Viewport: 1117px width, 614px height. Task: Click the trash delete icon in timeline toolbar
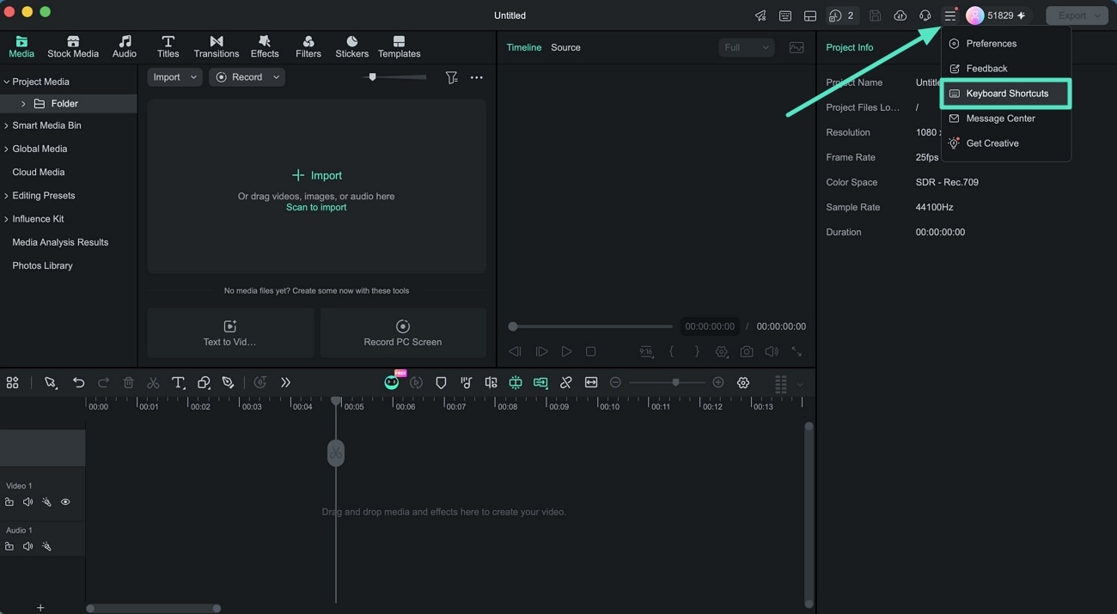[128, 383]
